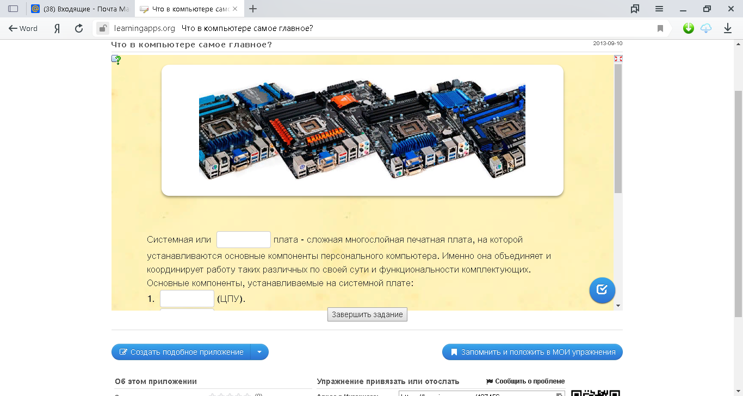Click the site connection lock icon
Image resolution: width=743 pixels, height=396 pixels.
point(102,29)
